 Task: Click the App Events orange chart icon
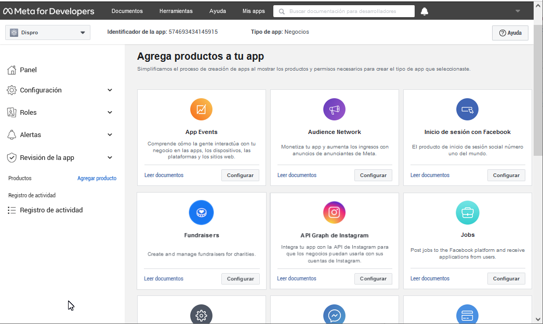pyautogui.click(x=202, y=110)
